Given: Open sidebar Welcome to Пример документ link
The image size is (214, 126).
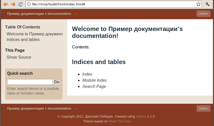Looking at the screenshot, I should pyautogui.click(x=35, y=34).
